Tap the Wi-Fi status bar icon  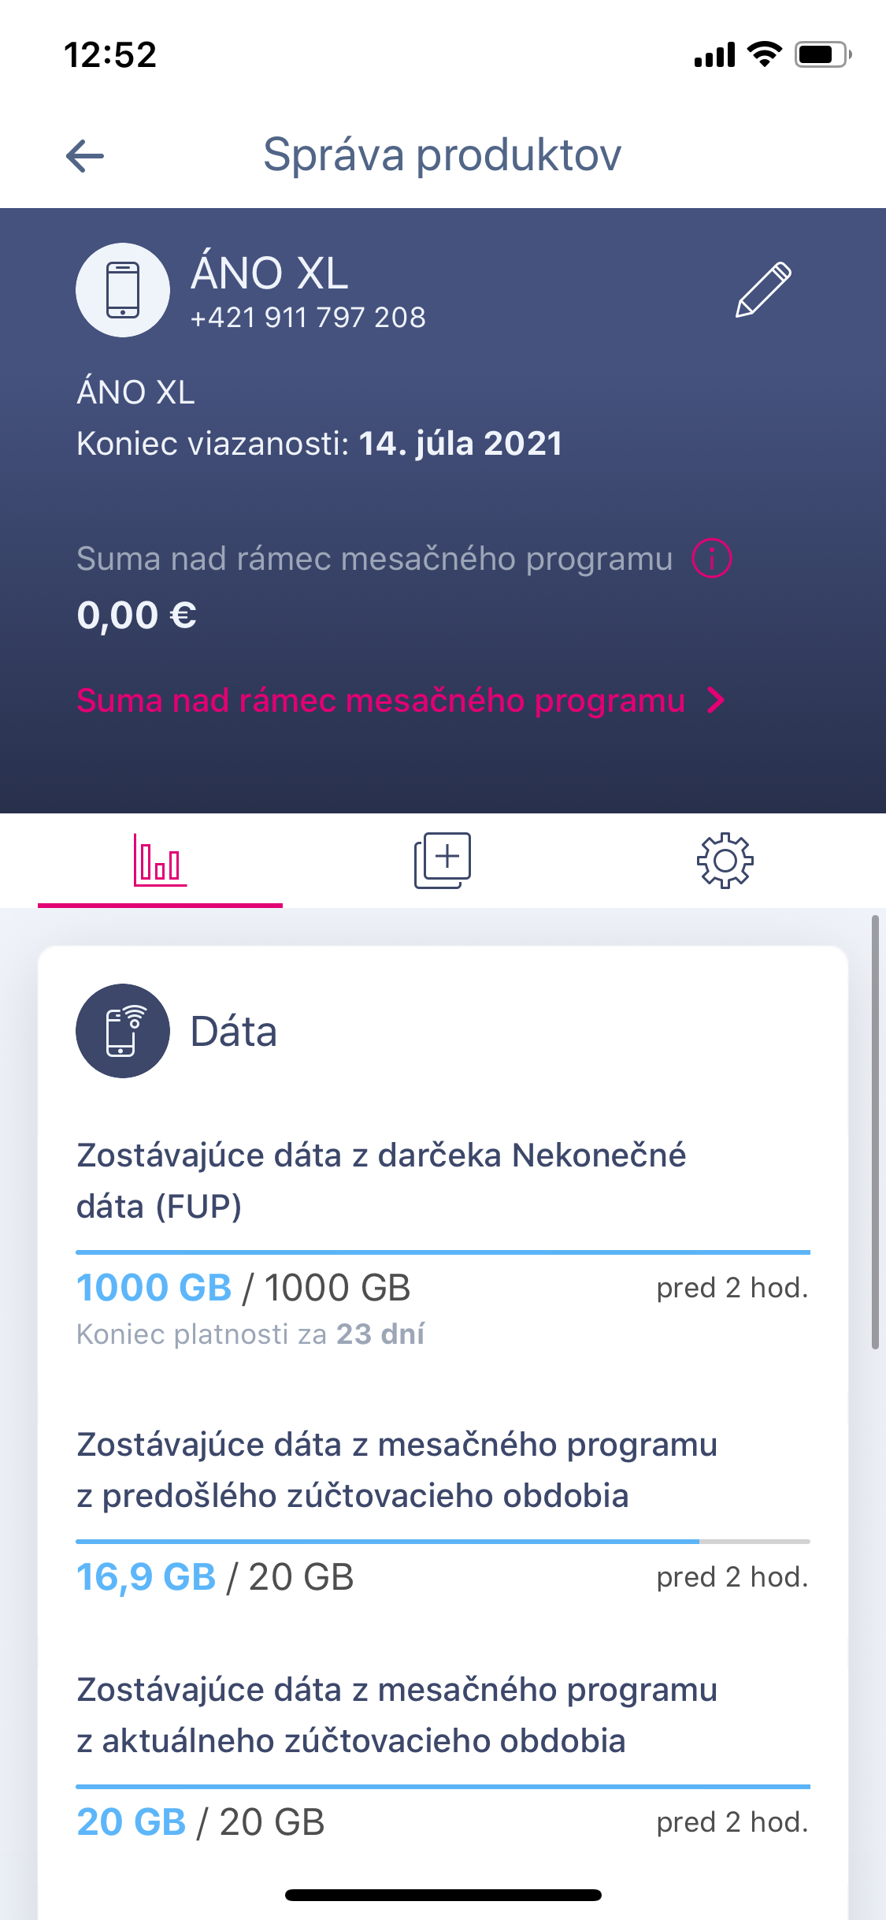[x=764, y=54]
